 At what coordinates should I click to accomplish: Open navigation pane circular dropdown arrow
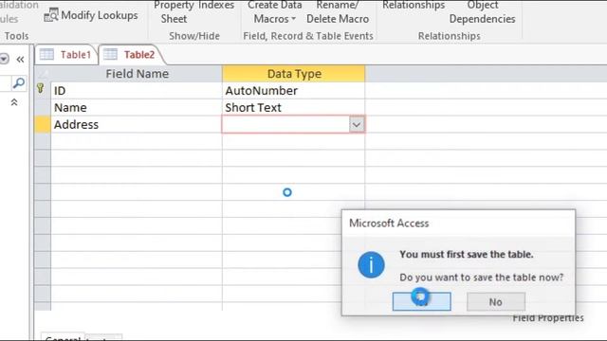pyautogui.click(x=4, y=59)
